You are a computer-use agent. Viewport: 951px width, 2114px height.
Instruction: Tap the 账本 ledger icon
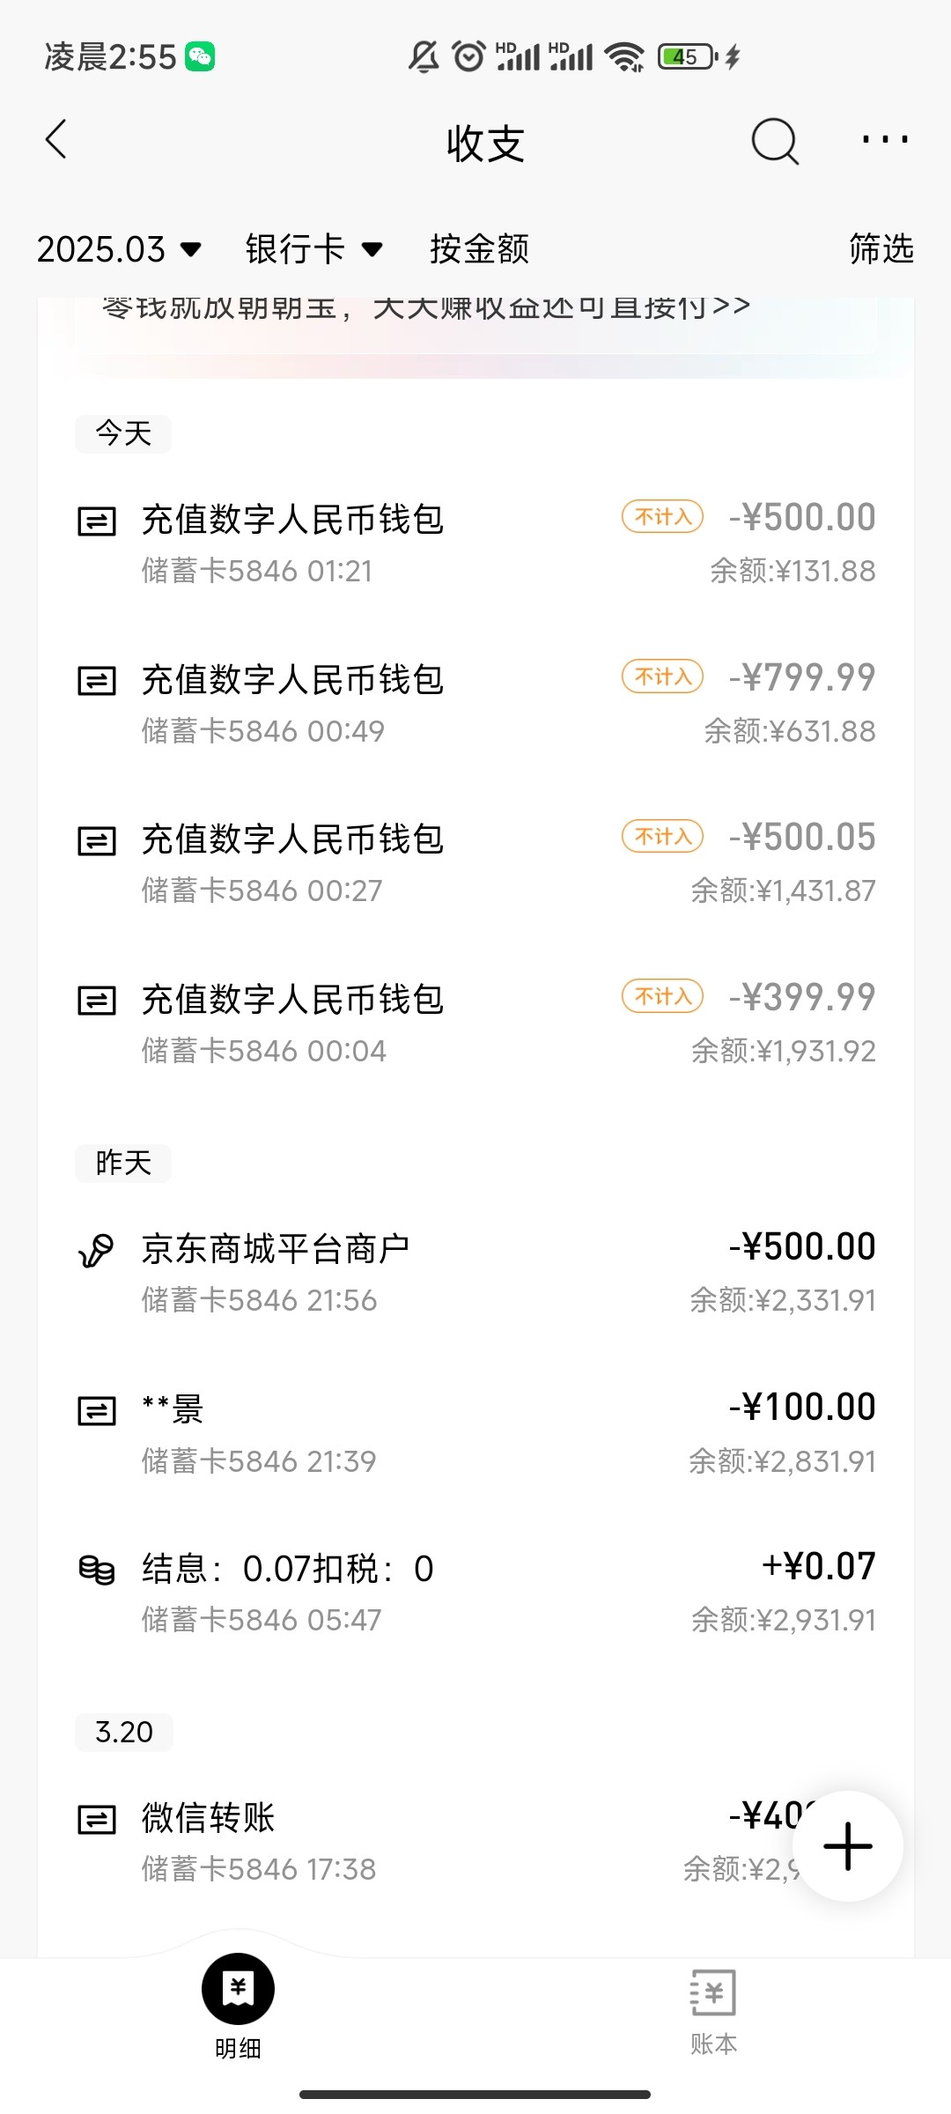click(712, 1992)
